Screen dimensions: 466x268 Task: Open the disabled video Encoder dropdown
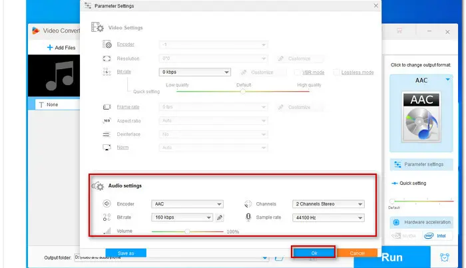[x=214, y=45]
